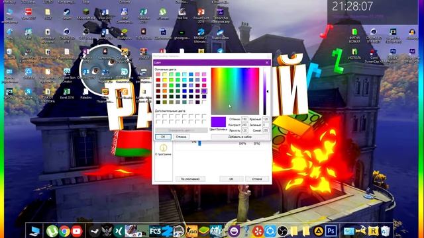
Task: Click 'Добавить в набор' button
Action: pos(240,137)
